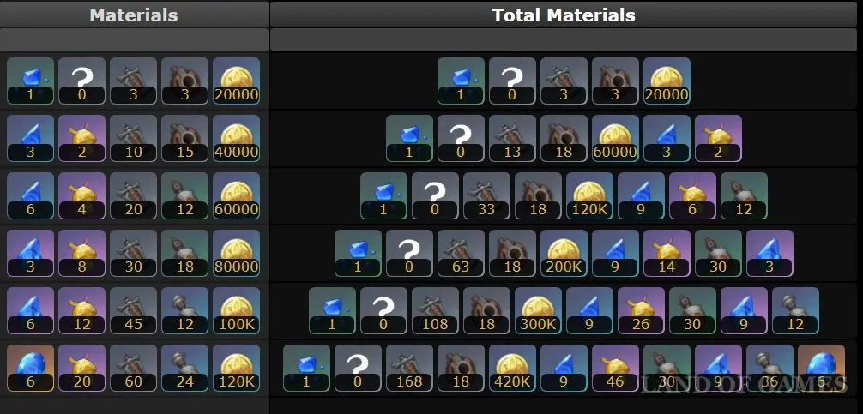Select the horned helmet showing 20 in Materials
Viewport: 863px width, 414px height.
[82, 368]
